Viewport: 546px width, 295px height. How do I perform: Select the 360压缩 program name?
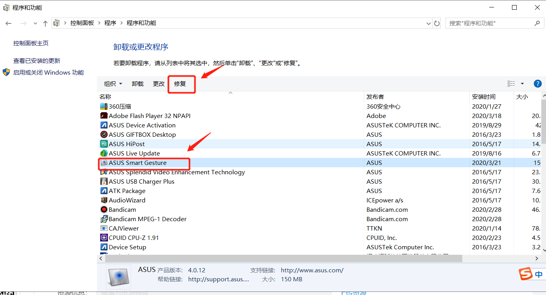(120, 106)
